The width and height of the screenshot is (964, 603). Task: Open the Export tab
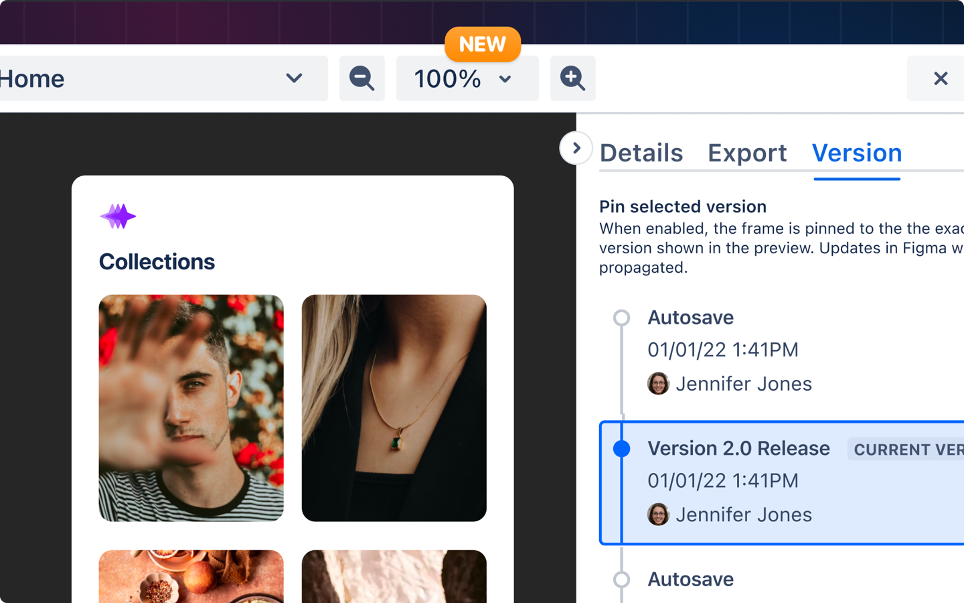pos(747,153)
